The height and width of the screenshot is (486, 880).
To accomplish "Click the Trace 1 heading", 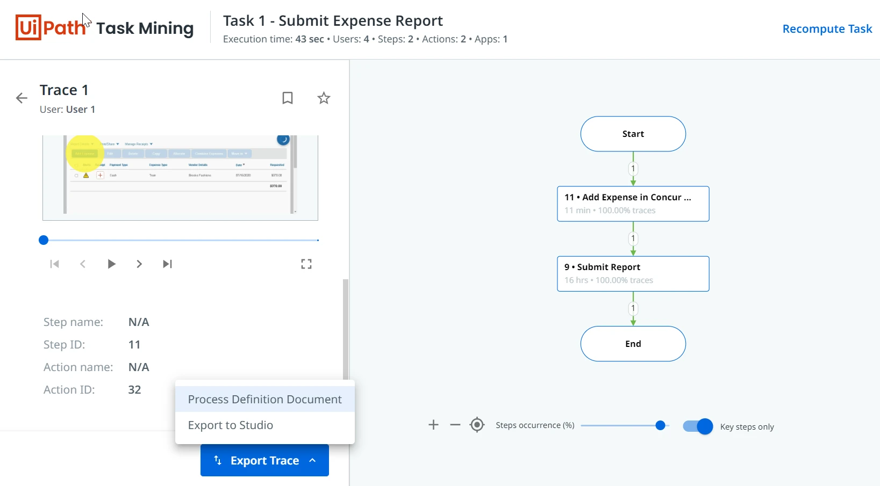I will [64, 90].
